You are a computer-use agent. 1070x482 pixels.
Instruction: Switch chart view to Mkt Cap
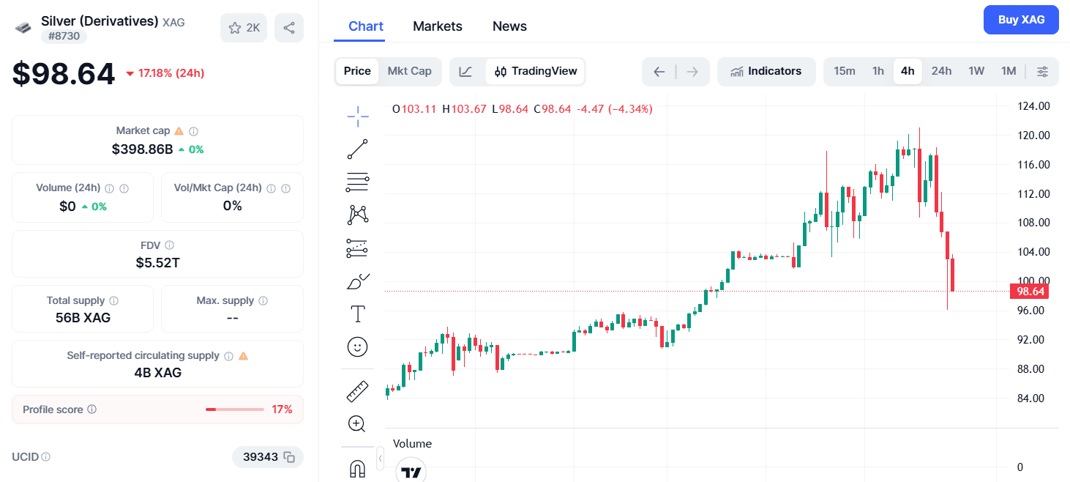409,71
